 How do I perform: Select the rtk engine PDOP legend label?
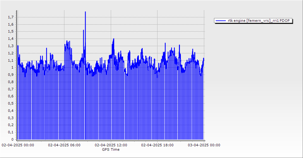pos(260,21)
